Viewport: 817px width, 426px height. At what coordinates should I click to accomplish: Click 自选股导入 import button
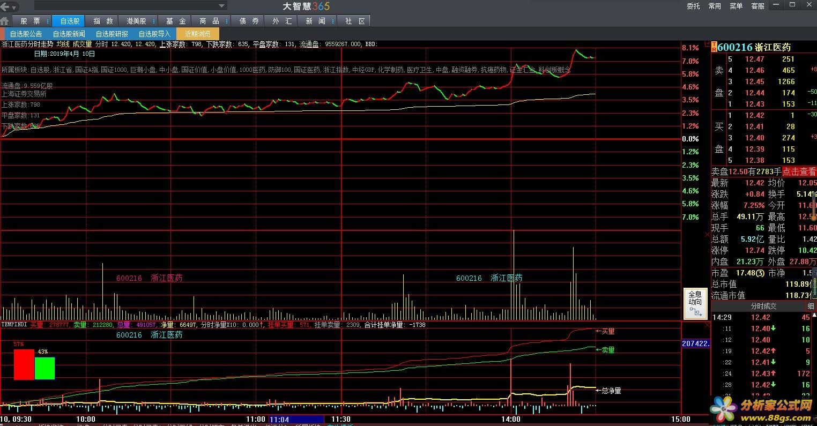(x=154, y=34)
